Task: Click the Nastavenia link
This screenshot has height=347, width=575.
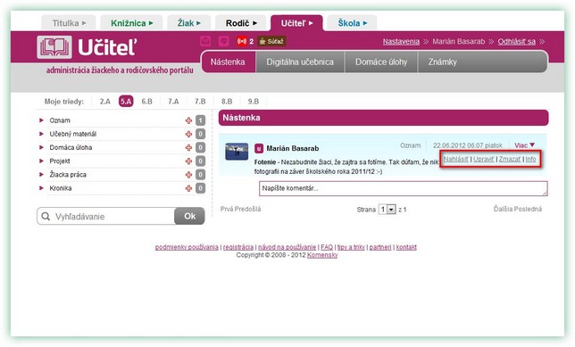Action: pos(401,41)
